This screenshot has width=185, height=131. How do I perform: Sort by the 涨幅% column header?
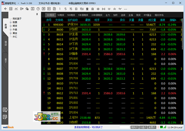click(x=173, y=20)
